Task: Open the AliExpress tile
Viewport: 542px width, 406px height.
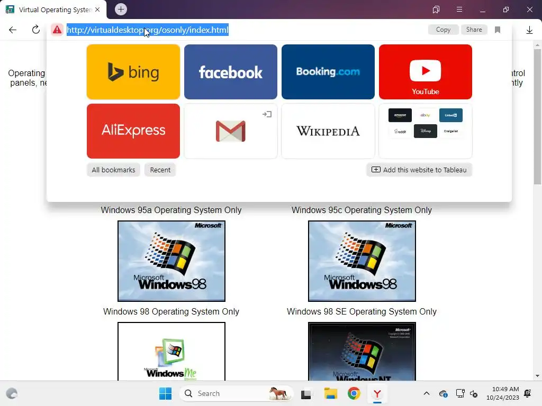Action: coord(133,131)
